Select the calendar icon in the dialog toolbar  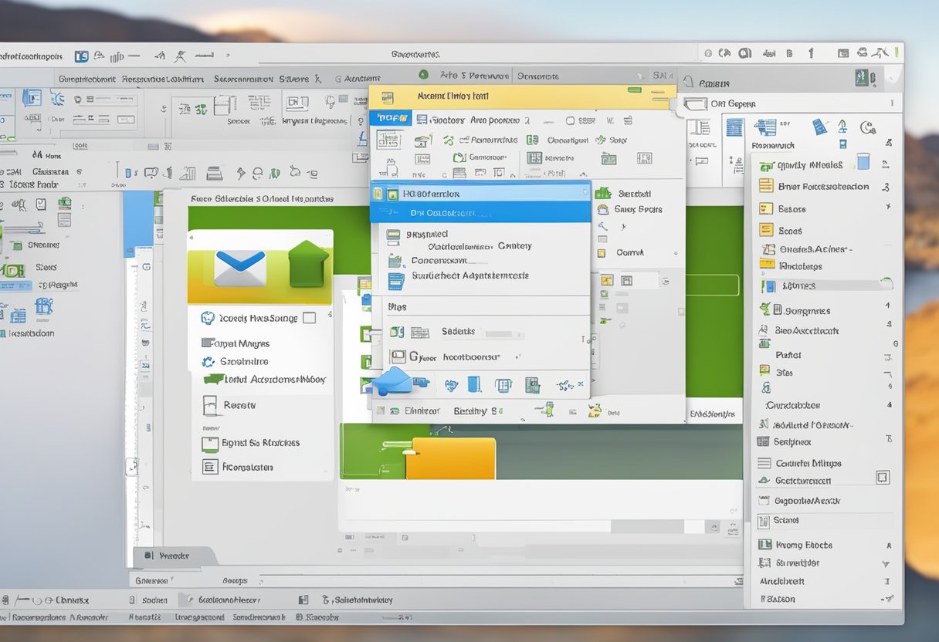click(504, 384)
